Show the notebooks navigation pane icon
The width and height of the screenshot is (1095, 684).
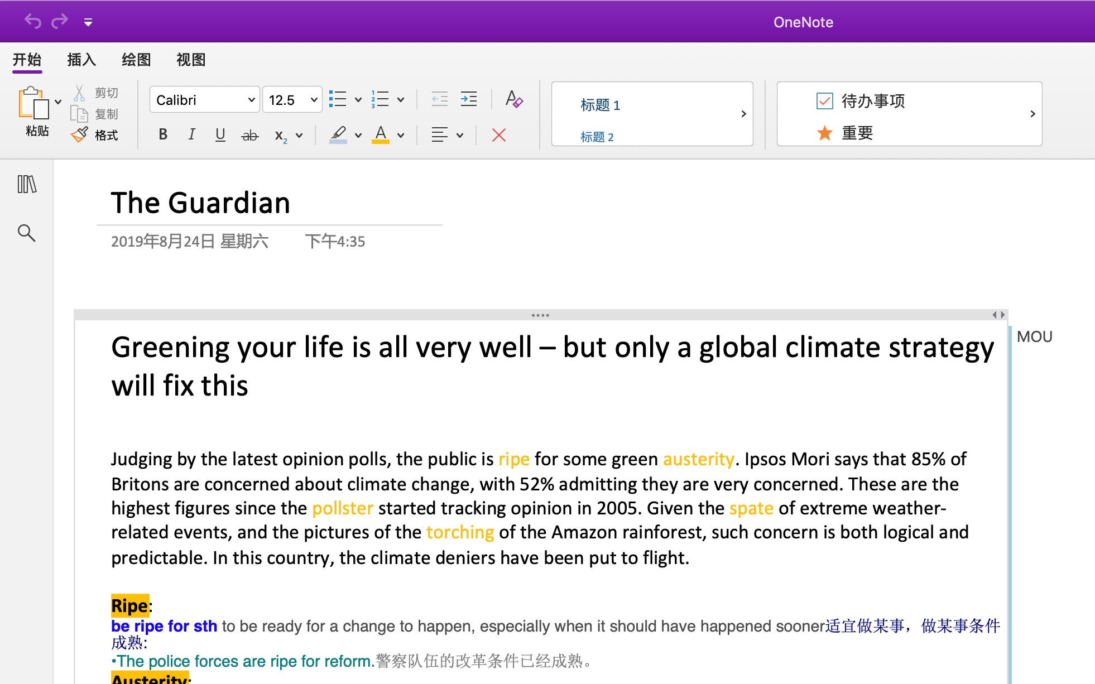[x=27, y=184]
